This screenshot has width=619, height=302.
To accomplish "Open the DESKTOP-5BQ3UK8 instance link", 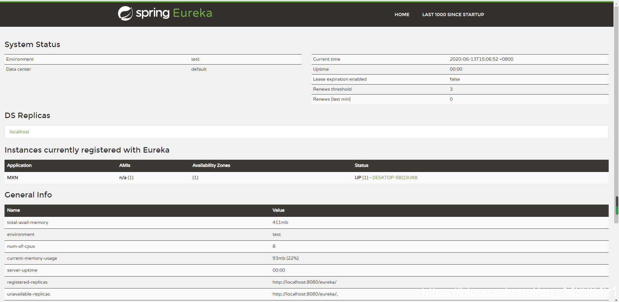I will [394, 177].
